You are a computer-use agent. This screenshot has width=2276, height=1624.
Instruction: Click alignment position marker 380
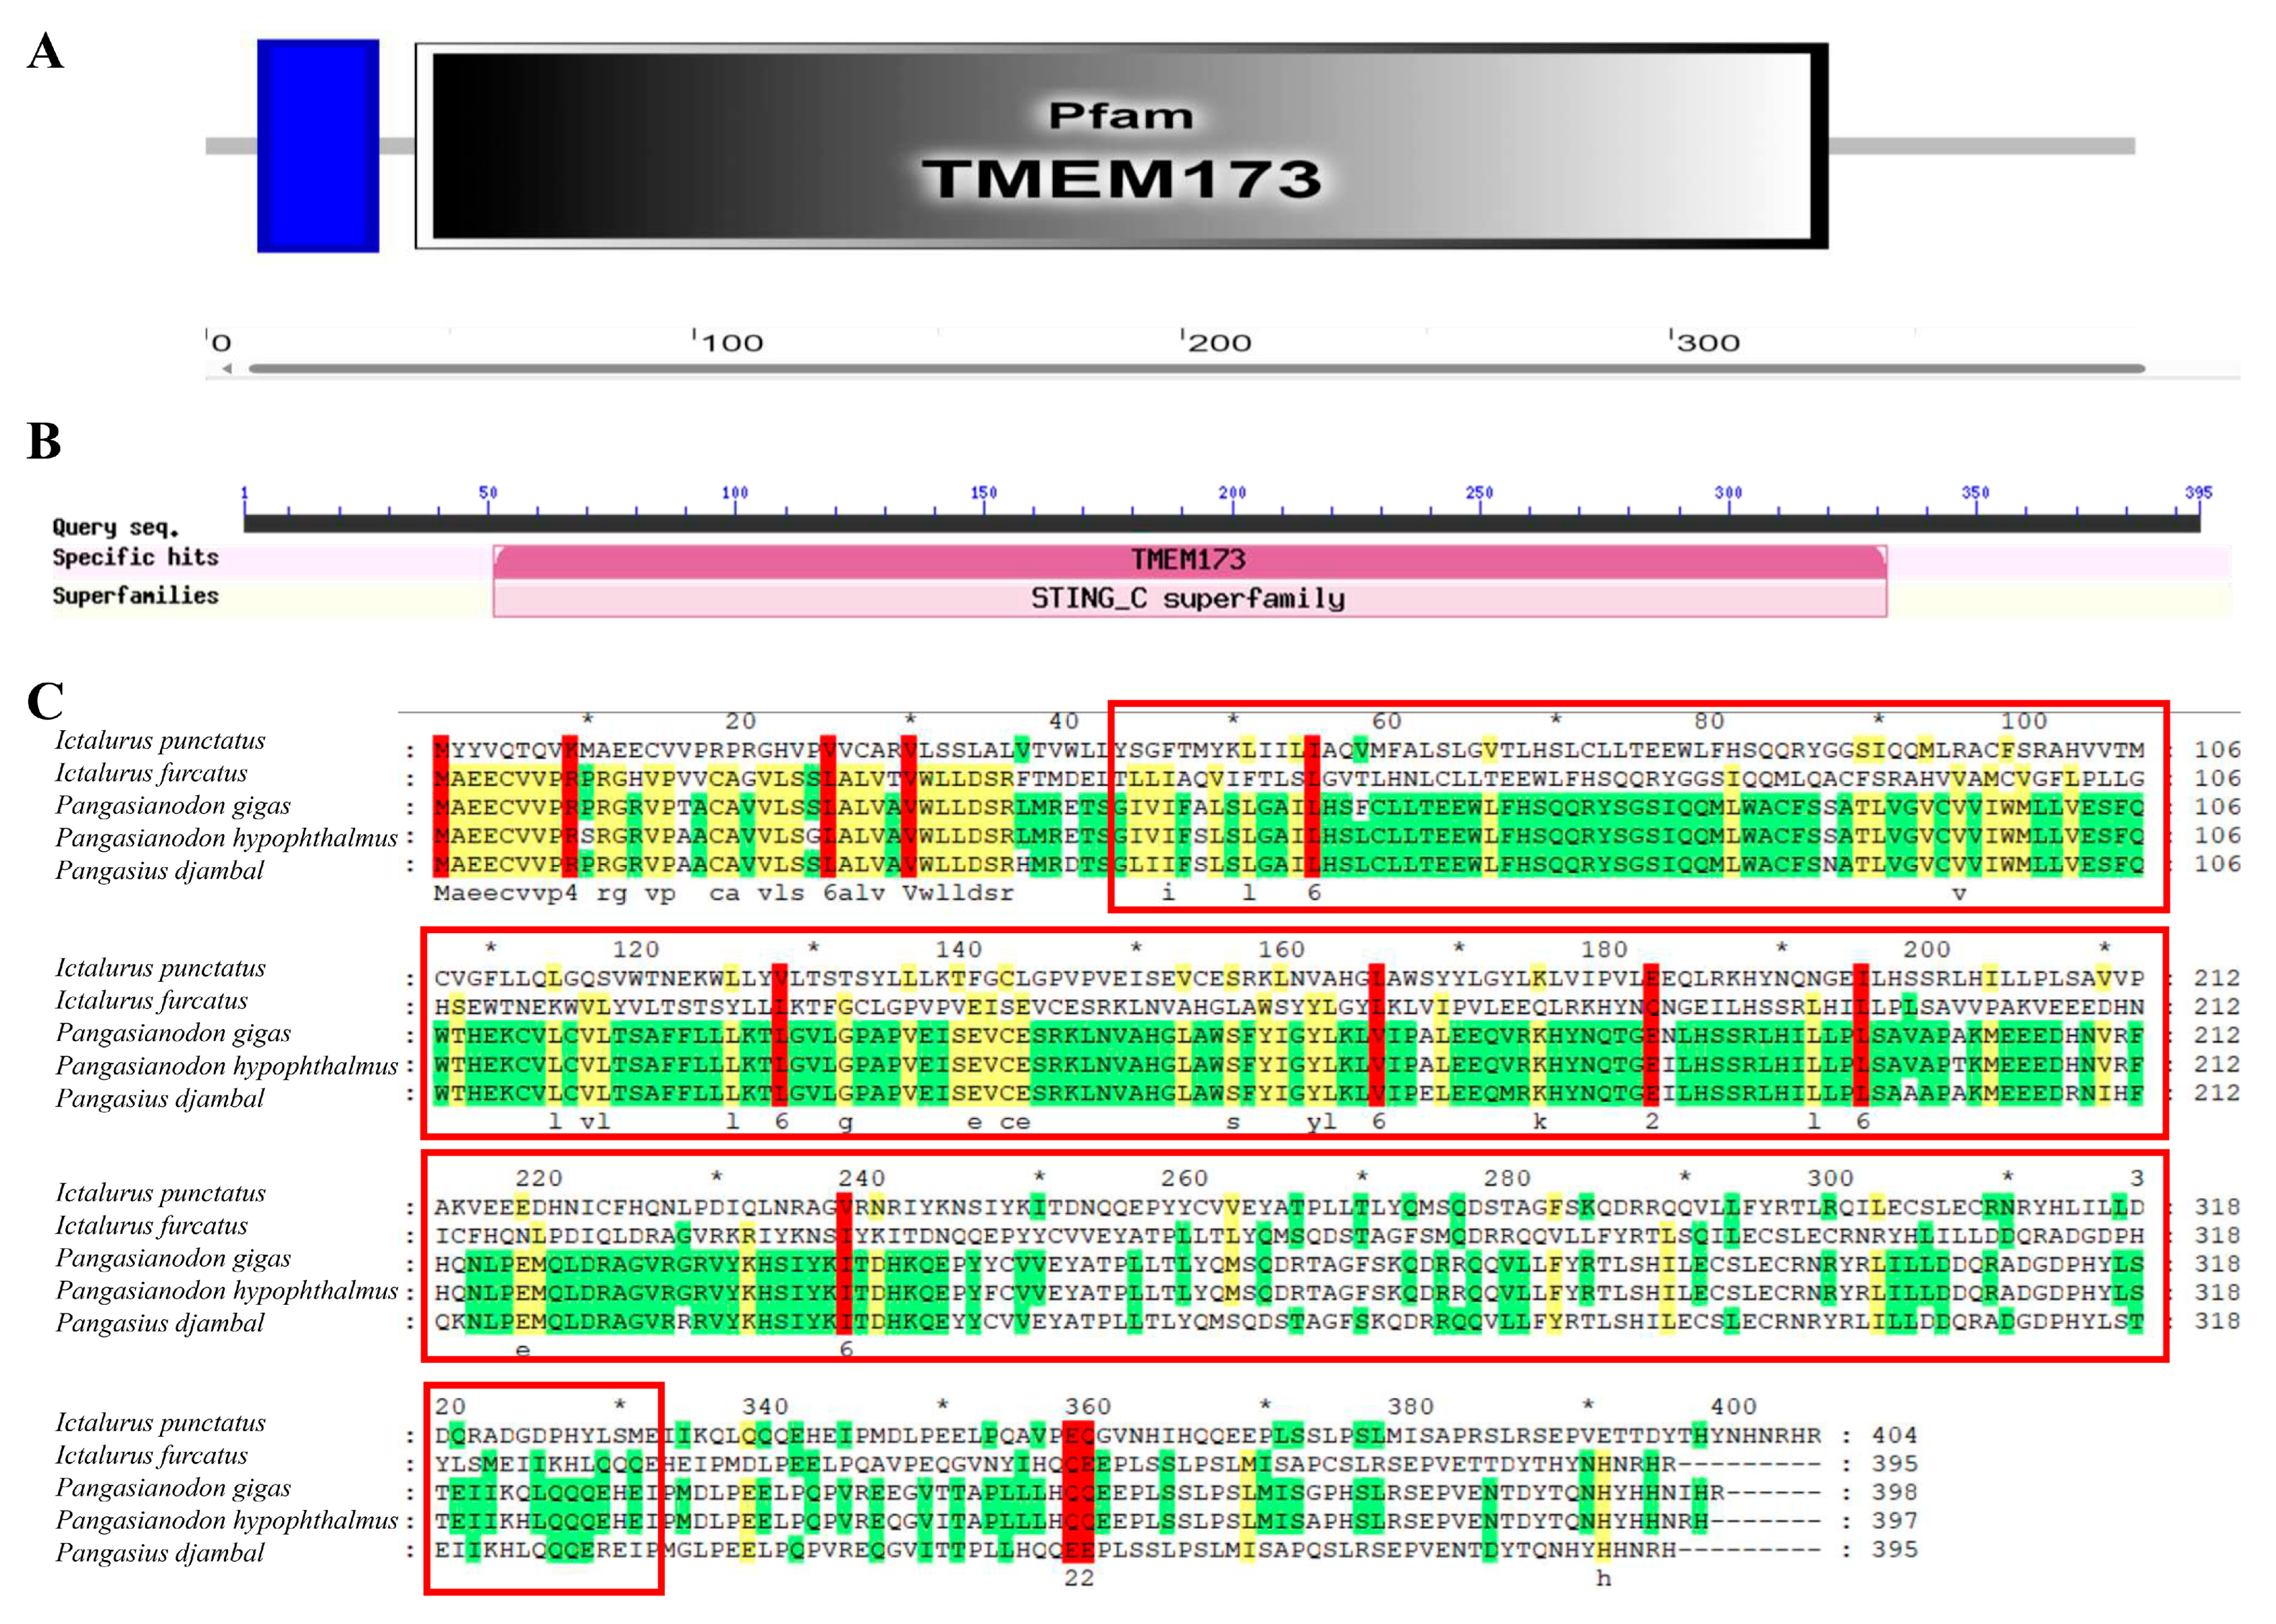1410,1406
